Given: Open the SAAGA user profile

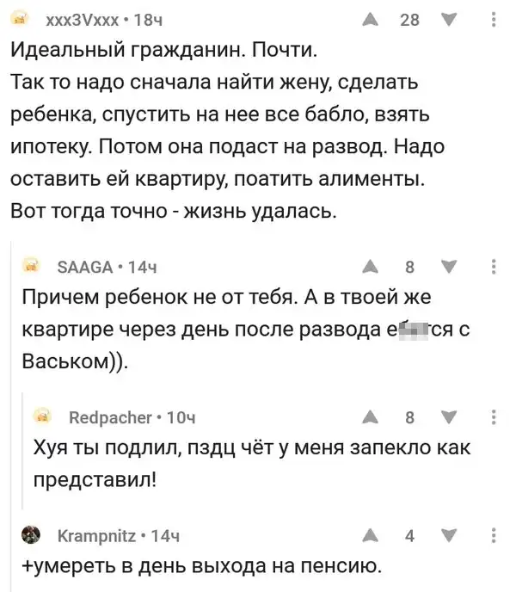Looking at the screenshot, I should coord(83,267).
